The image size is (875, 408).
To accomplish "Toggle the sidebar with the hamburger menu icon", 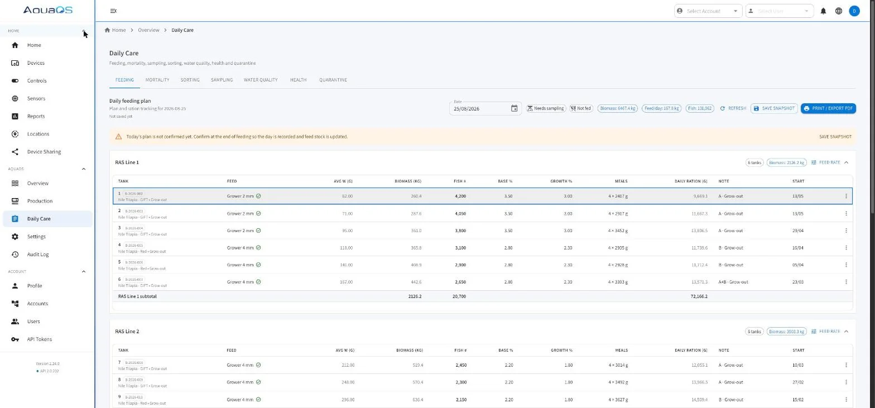I will 113,11.
